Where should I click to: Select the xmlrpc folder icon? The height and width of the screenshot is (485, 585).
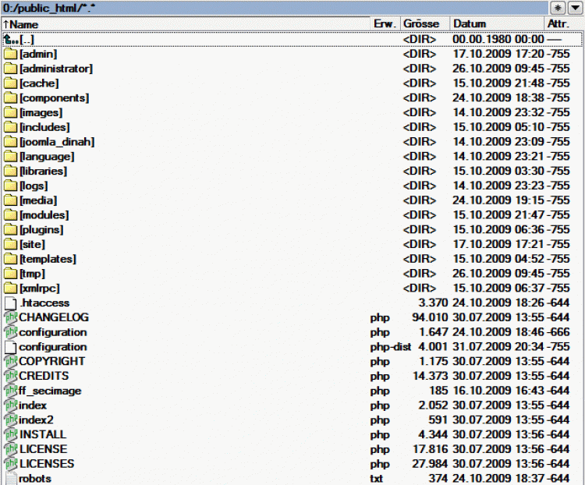coord(10,288)
